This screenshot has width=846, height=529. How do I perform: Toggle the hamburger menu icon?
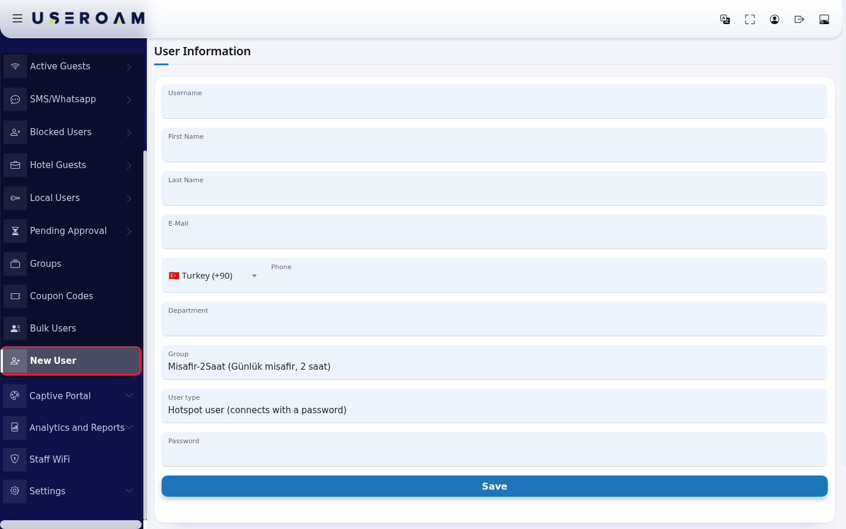click(18, 19)
